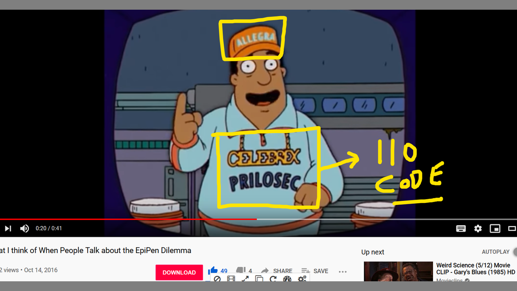Click the expand arrows icon in floating toolbar
This screenshot has height=291, width=517.
[x=245, y=279]
